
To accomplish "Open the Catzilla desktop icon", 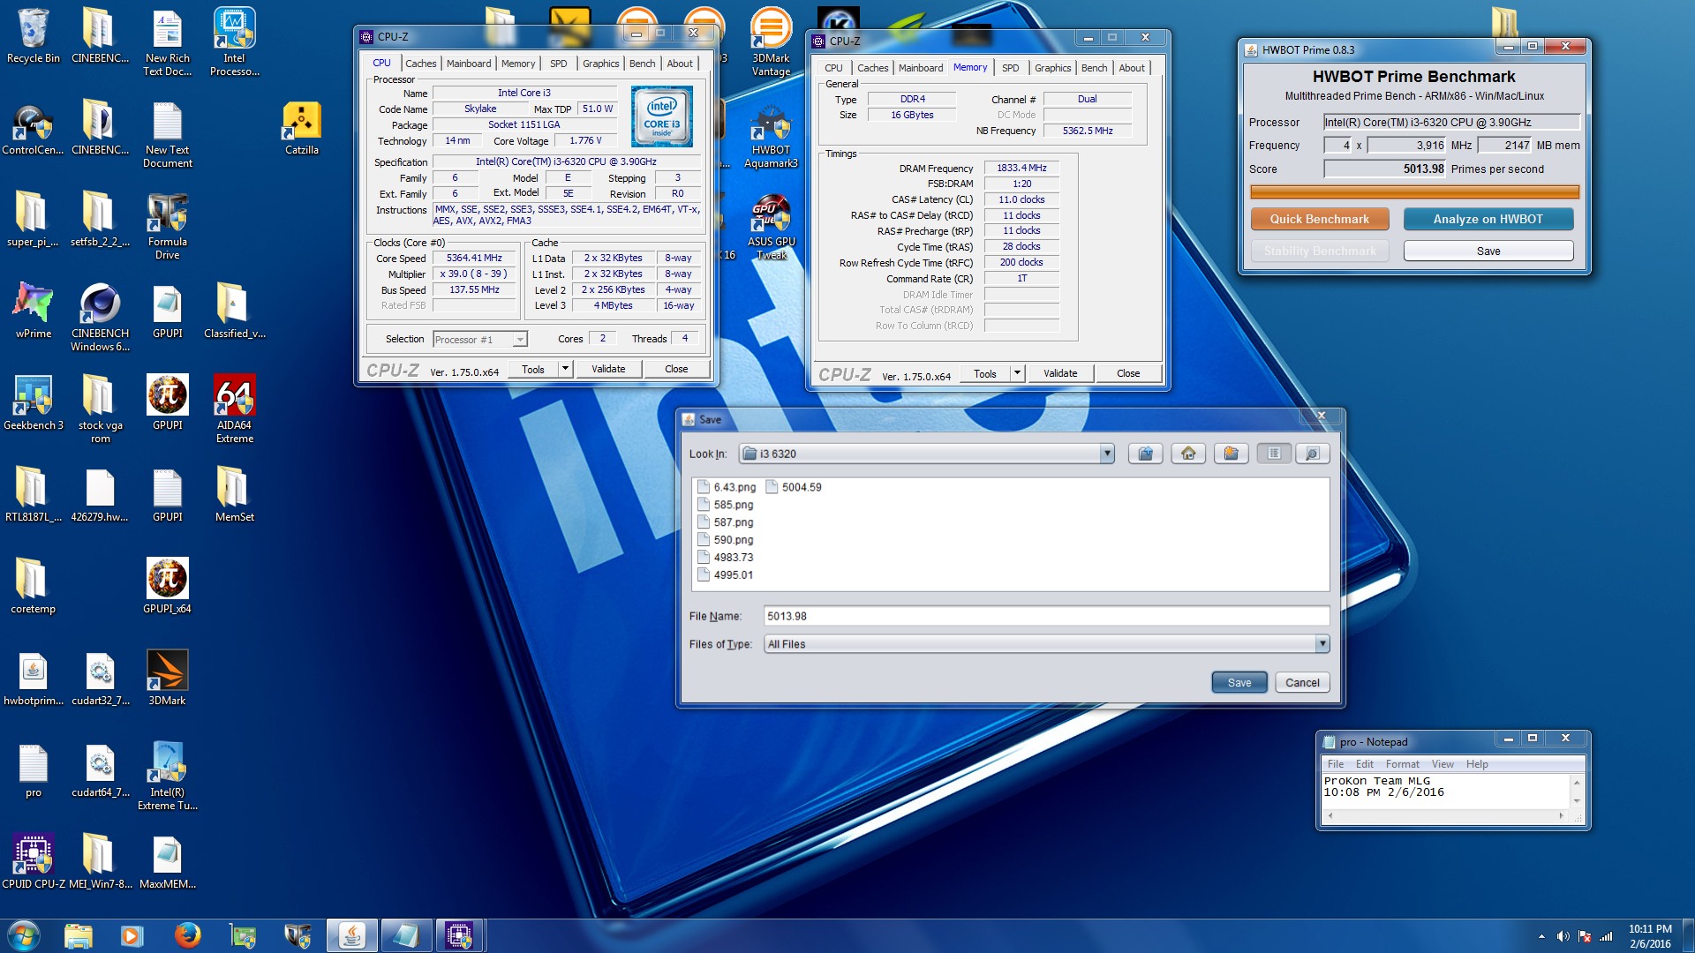I will (x=301, y=129).
